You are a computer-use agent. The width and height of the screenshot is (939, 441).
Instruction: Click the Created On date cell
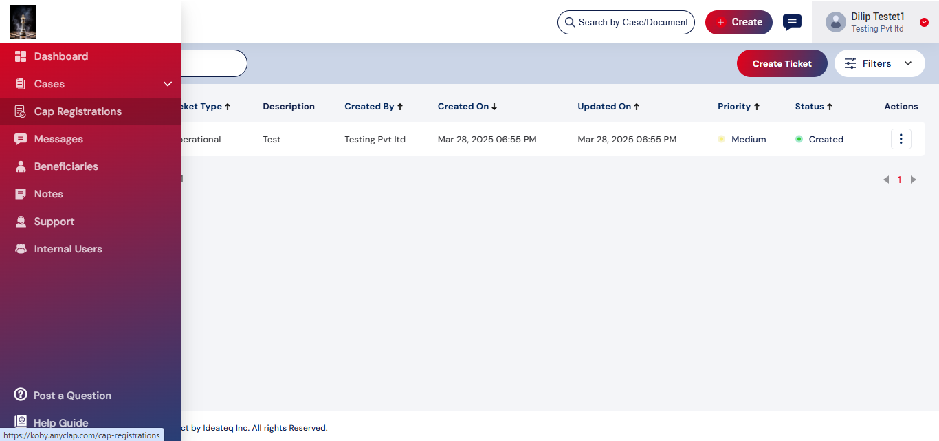point(487,139)
